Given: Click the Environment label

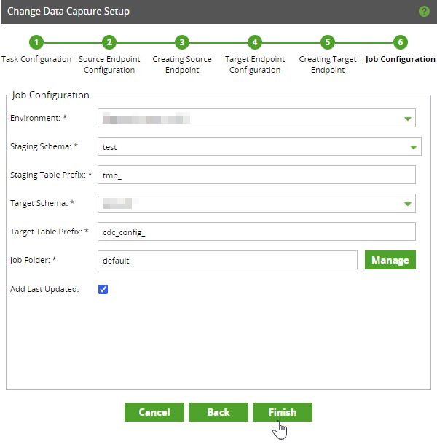Looking at the screenshot, I should [x=38, y=118].
